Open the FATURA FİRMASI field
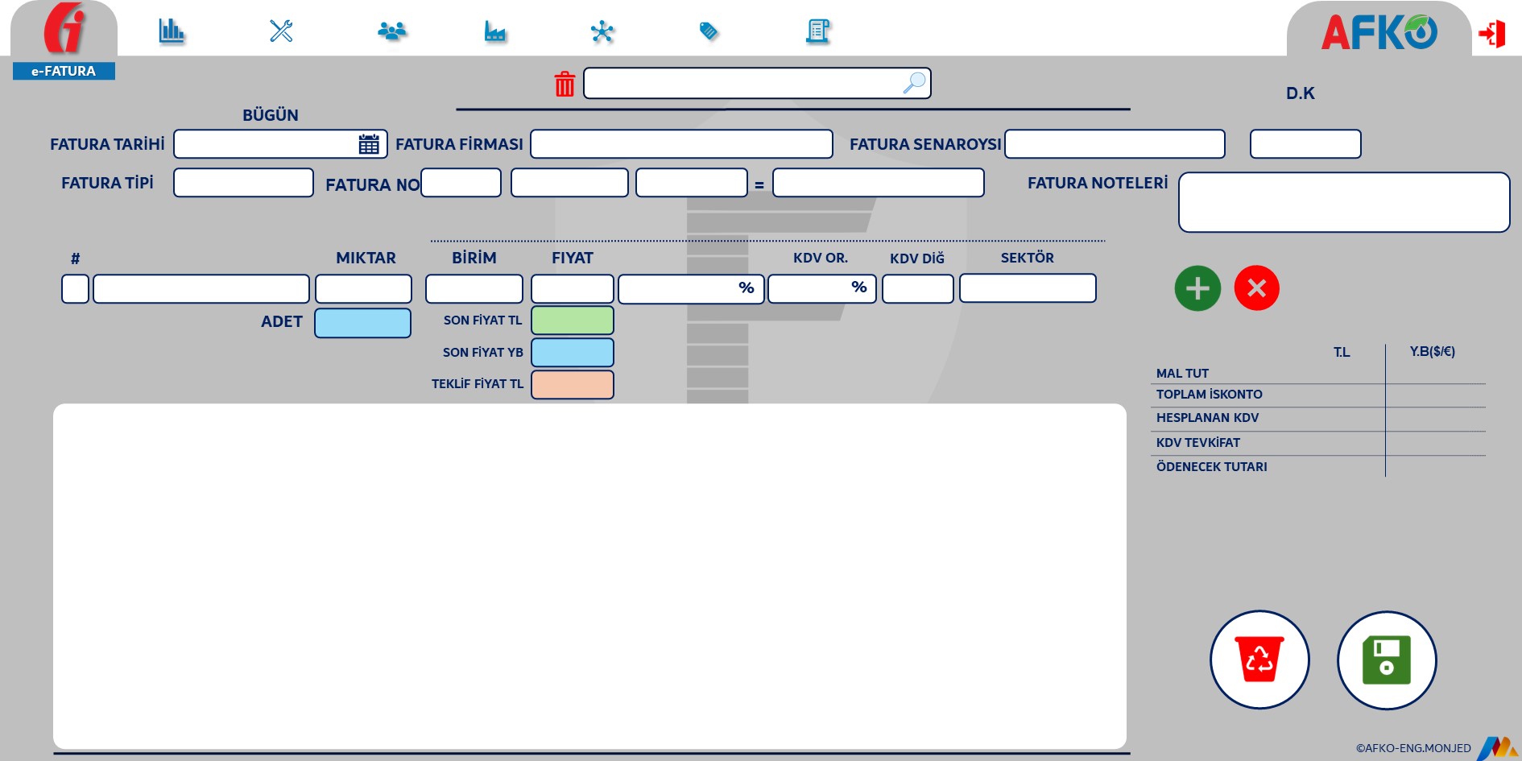This screenshot has width=1522, height=761. [681, 144]
